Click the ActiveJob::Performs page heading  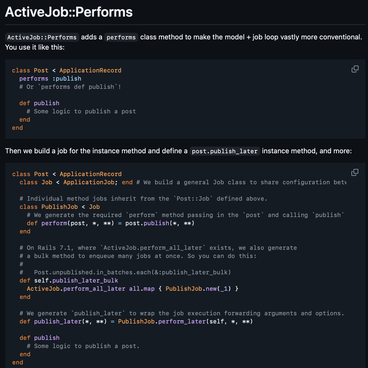(x=69, y=12)
